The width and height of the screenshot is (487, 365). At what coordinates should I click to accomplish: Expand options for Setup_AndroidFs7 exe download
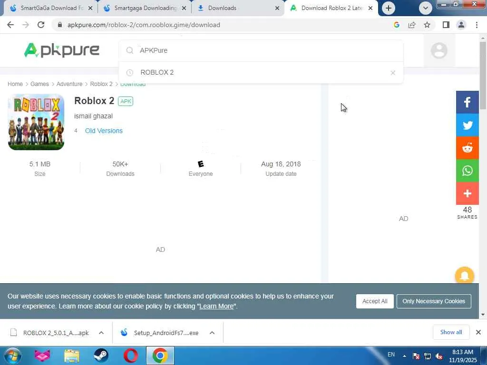click(212, 333)
